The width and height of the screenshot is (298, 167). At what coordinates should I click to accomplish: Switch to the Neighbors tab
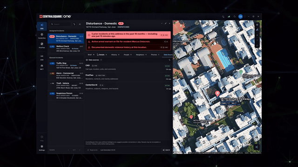click(x=141, y=55)
